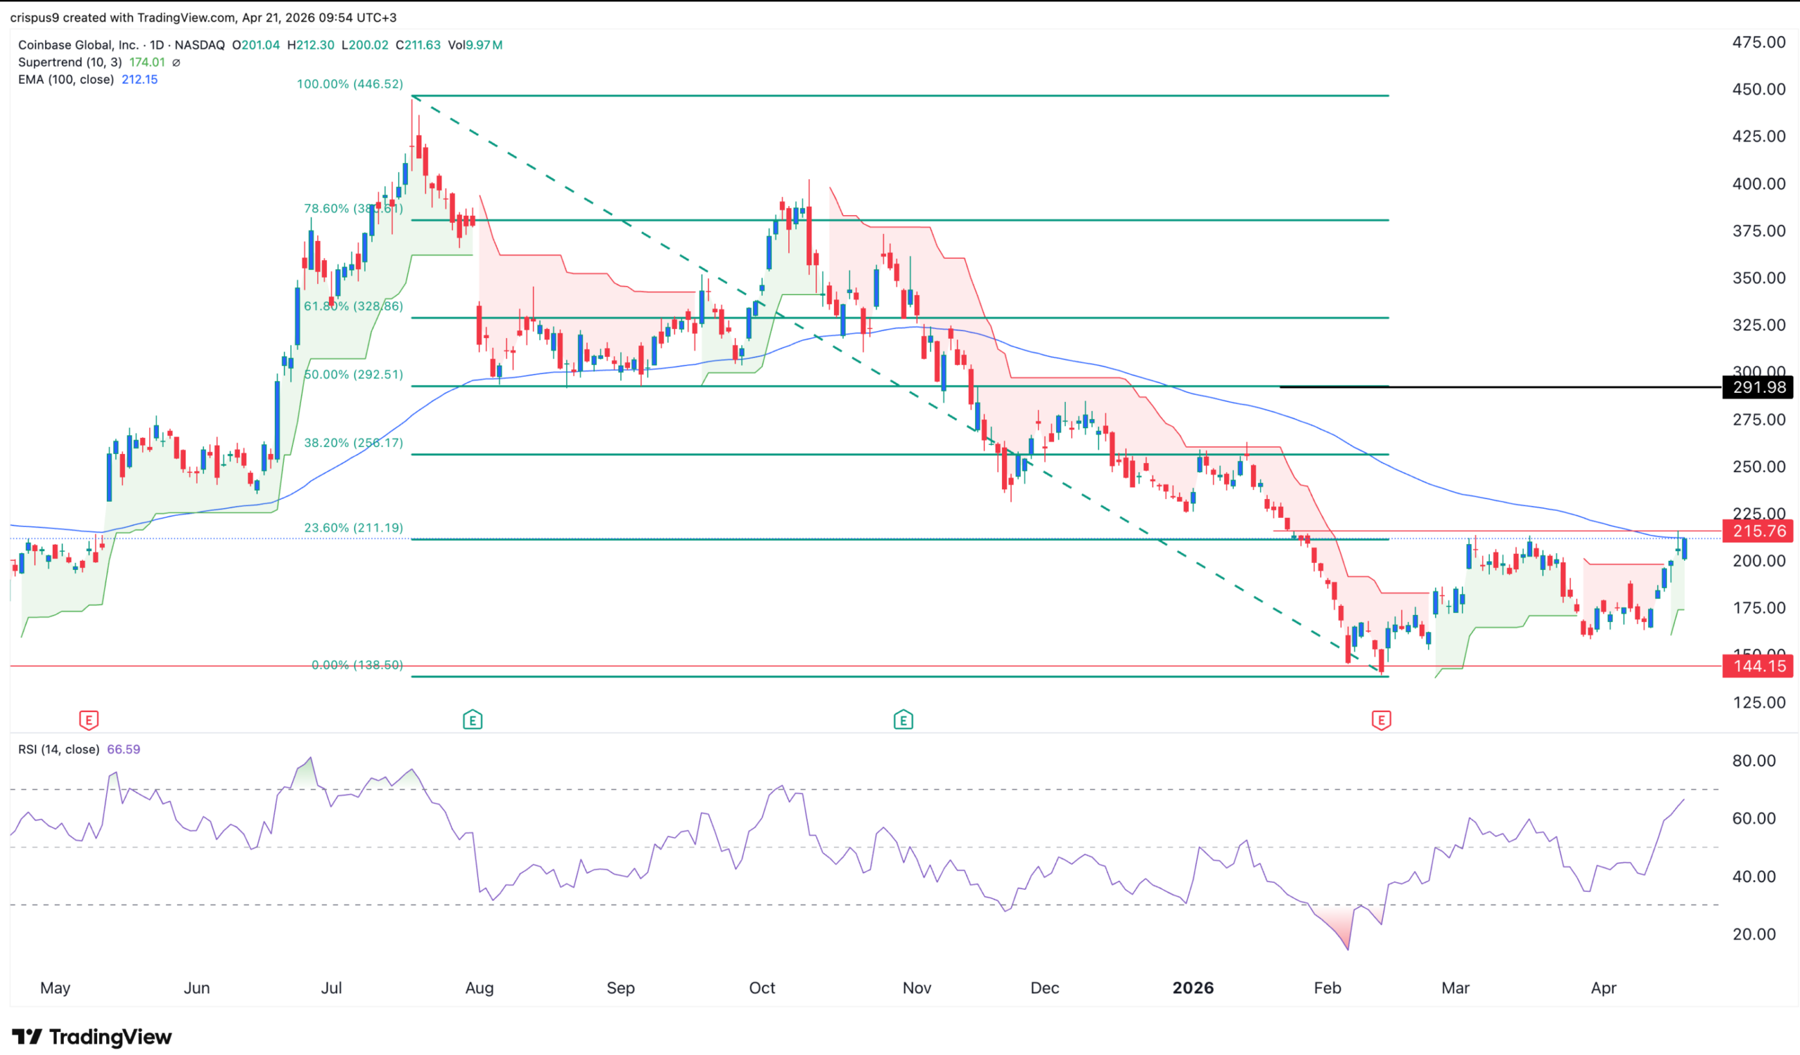This screenshot has height=1055, width=1800.
Task: Click the 144.15 red price label
Action: pyautogui.click(x=1758, y=666)
